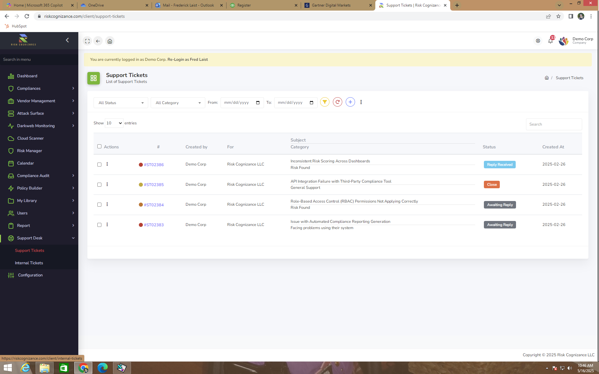The image size is (599, 374).
Task: Select the checkbox for ticket #ST02386
Action: 99,164
